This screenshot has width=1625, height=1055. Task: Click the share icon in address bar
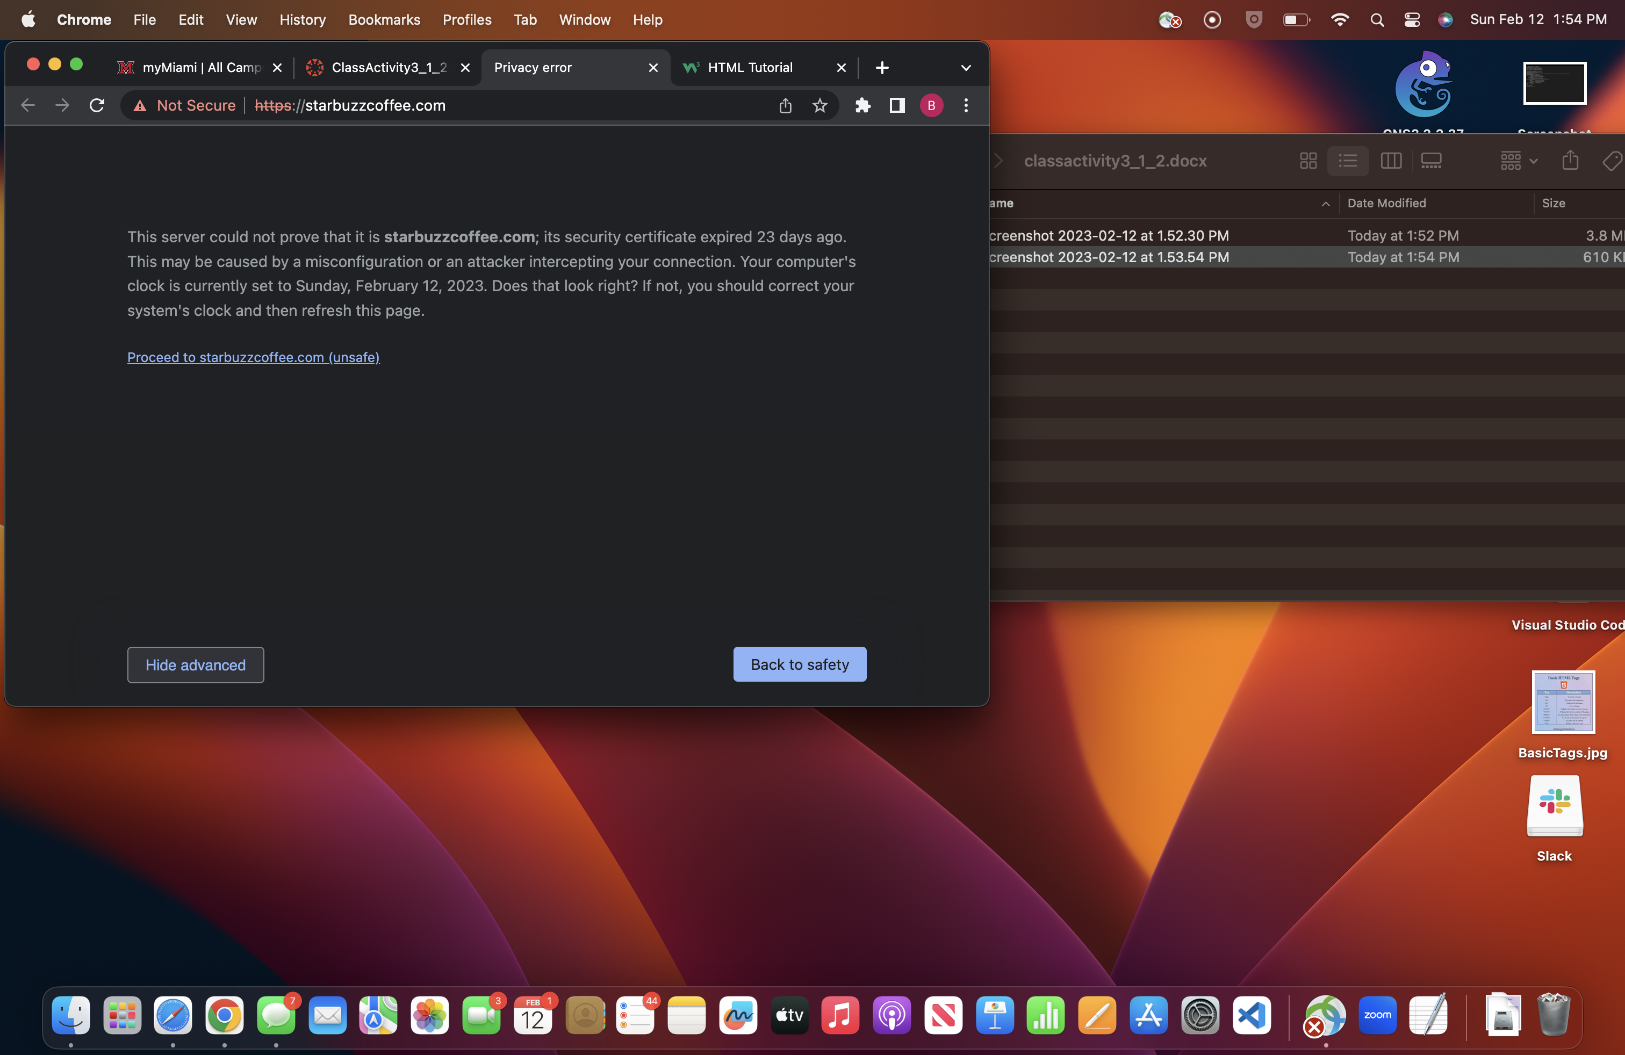785,105
